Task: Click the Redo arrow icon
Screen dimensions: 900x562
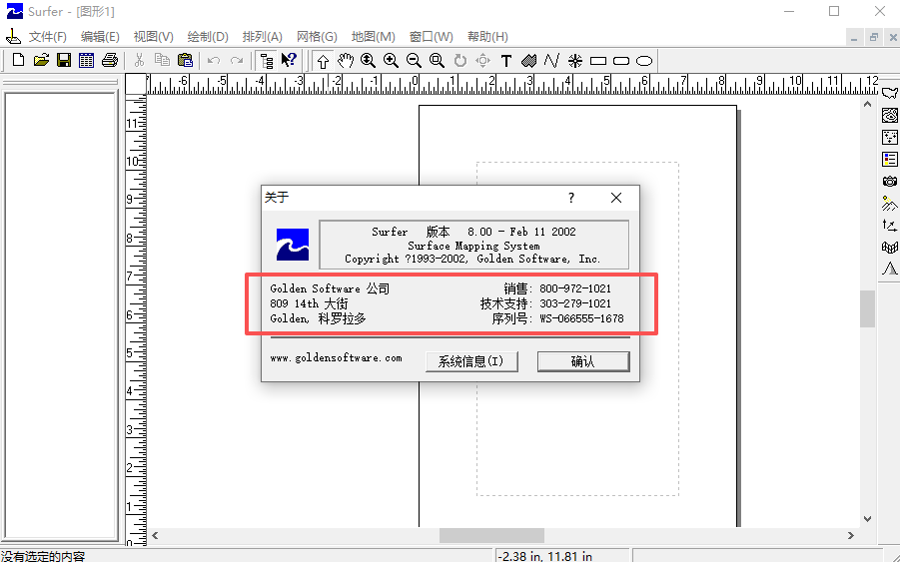Action: click(x=237, y=60)
